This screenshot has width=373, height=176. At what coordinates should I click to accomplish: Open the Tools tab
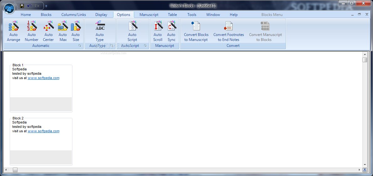pyautogui.click(x=192, y=15)
